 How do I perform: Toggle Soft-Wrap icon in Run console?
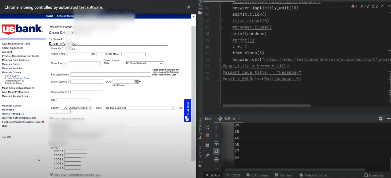[216, 143]
